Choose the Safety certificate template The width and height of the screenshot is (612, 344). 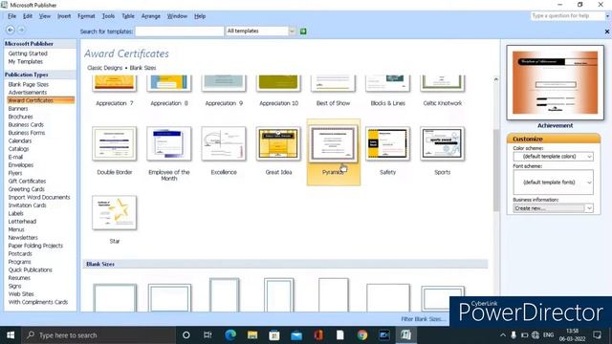(x=387, y=143)
